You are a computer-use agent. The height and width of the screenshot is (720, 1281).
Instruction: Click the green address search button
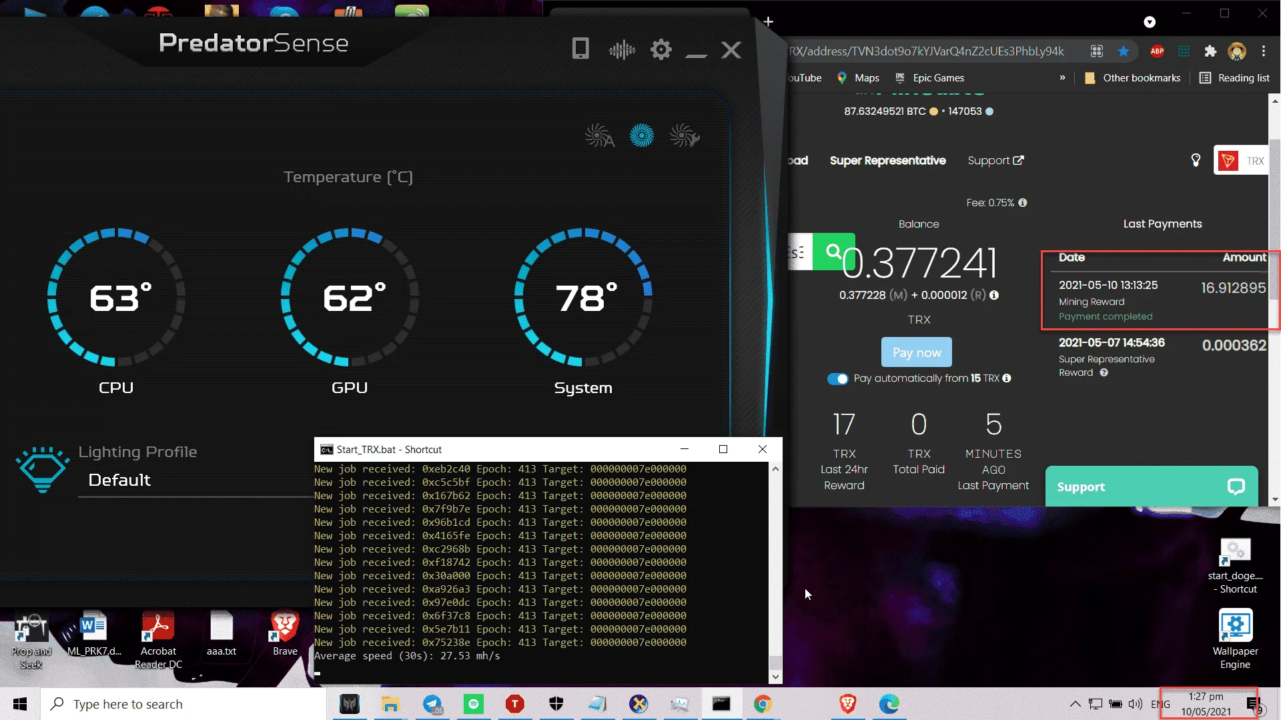click(833, 252)
